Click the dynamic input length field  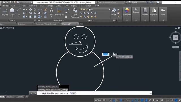106,54
